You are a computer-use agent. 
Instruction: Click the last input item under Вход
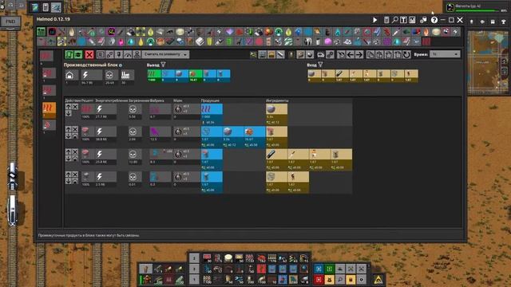411,76
